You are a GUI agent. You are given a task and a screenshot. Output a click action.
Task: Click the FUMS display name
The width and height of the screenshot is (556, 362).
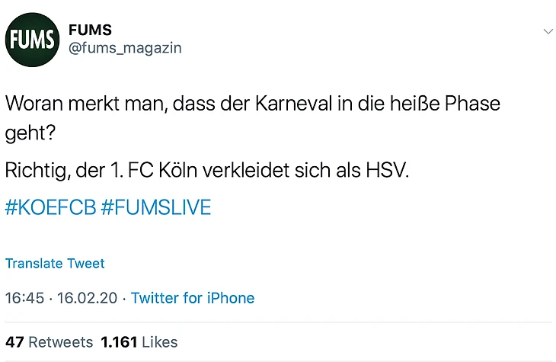91,30
